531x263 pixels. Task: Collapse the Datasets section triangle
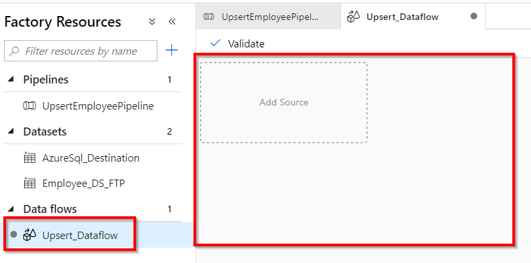point(11,131)
